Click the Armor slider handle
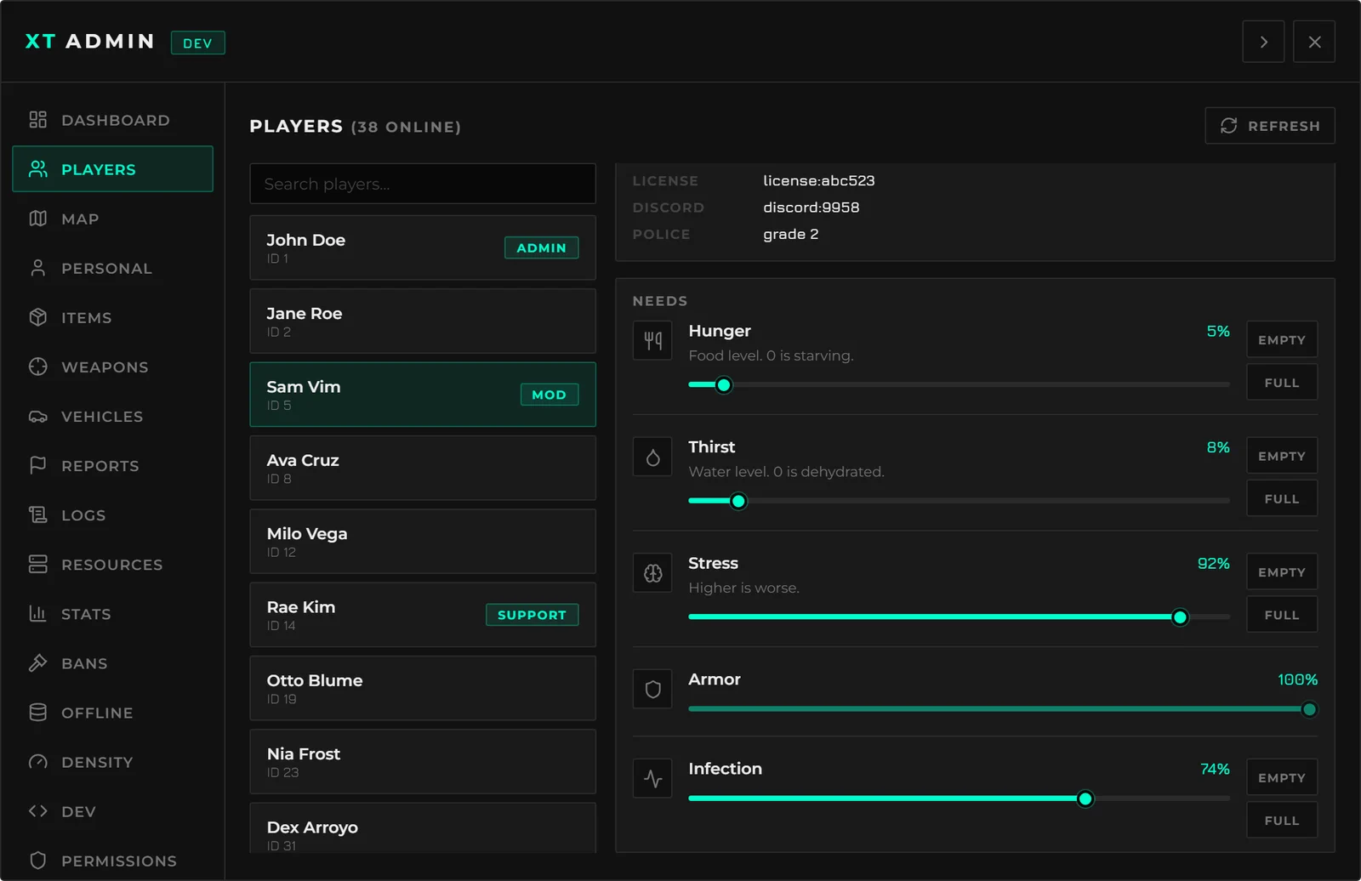This screenshot has width=1361, height=881. point(1309,709)
